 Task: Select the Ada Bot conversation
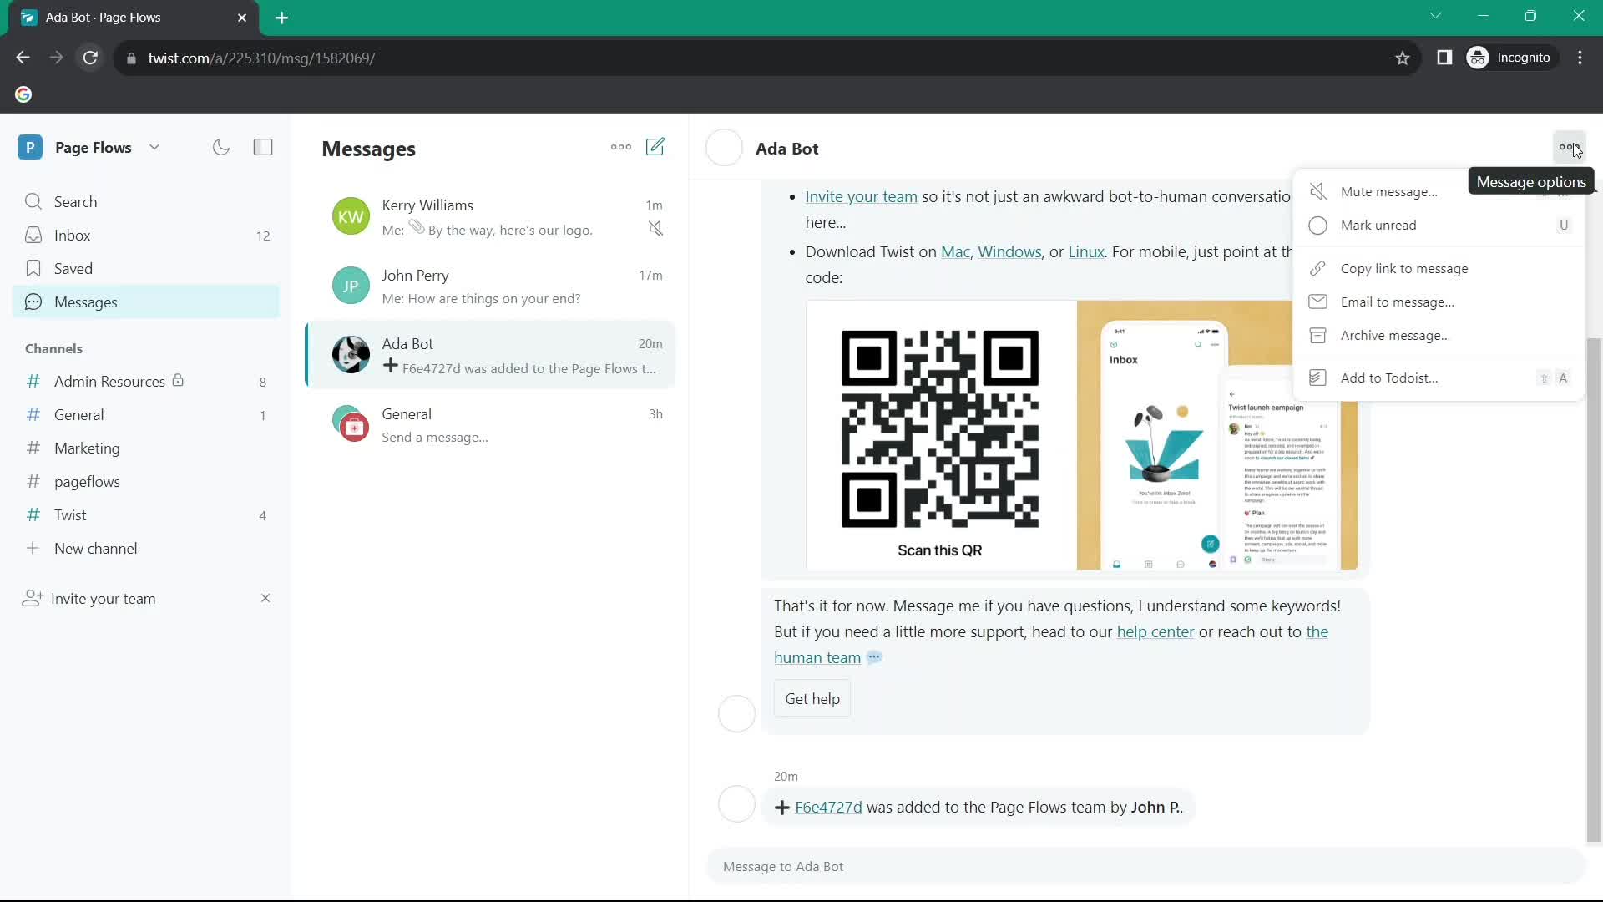point(491,355)
